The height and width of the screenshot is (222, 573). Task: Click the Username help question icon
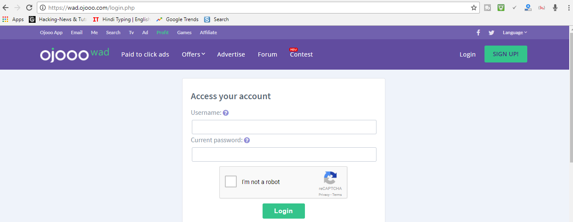pos(226,113)
